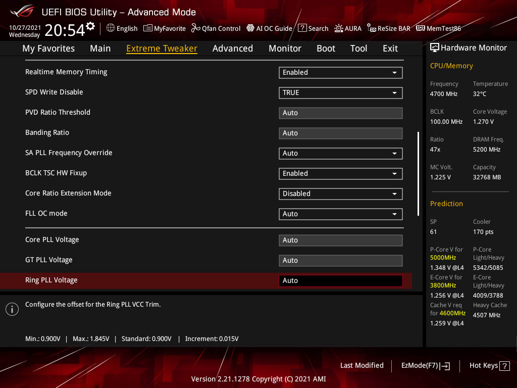Click Last Modified button
This screenshot has height=388, width=517.
coord(361,366)
